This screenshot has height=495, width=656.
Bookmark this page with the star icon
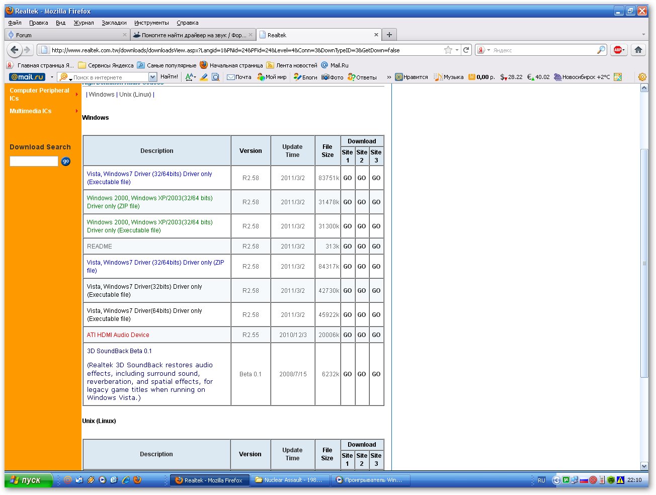pyautogui.click(x=448, y=50)
